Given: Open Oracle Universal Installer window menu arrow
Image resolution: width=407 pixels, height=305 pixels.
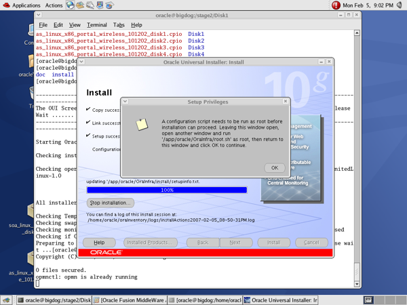Looking at the screenshot, I should point(81,62).
